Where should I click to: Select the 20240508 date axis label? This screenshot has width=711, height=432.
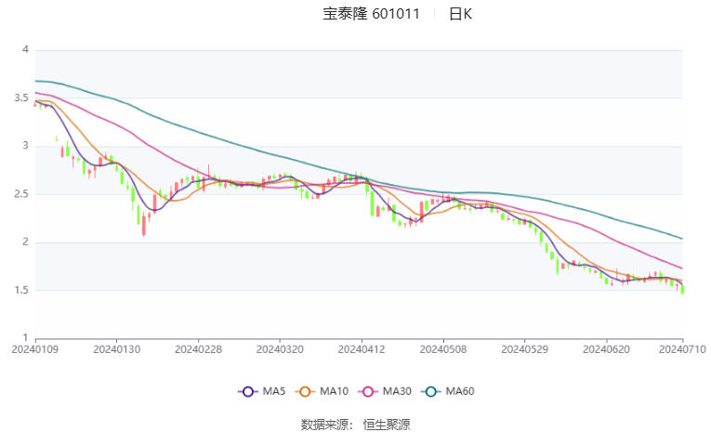(443, 349)
